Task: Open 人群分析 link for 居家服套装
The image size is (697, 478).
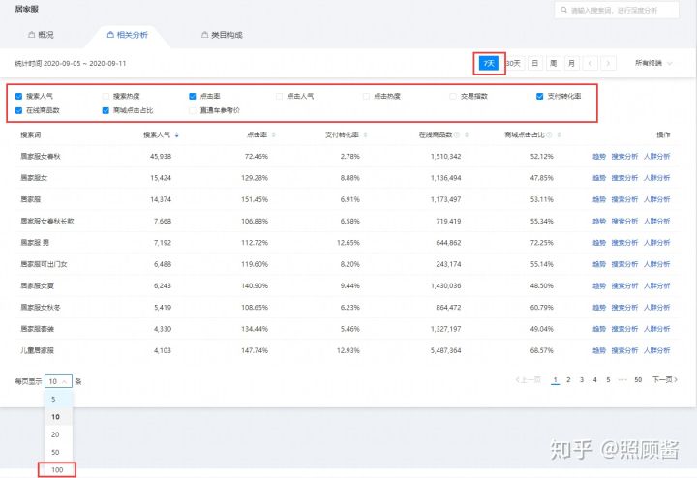Action: 657,329
